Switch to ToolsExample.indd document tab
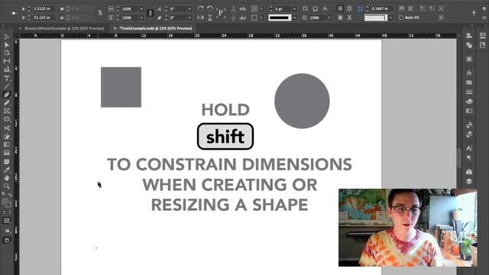This screenshot has width=489, height=275. (x=156, y=28)
